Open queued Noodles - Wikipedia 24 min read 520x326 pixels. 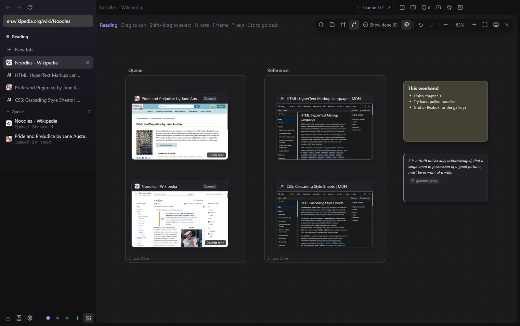coord(48,124)
